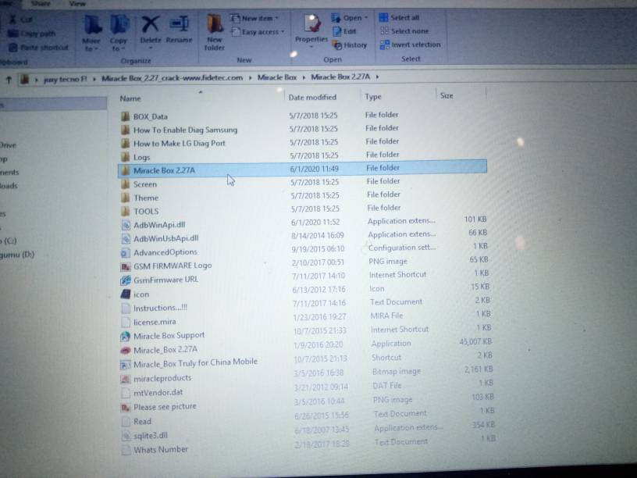Click Invert selection in the ribbon
Viewport: 637px width, 478px height.
[410, 45]
